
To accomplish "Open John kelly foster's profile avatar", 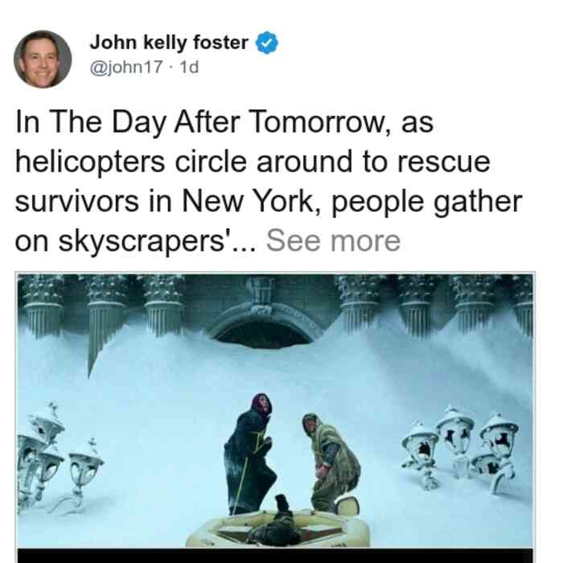I will click(43, 60).
